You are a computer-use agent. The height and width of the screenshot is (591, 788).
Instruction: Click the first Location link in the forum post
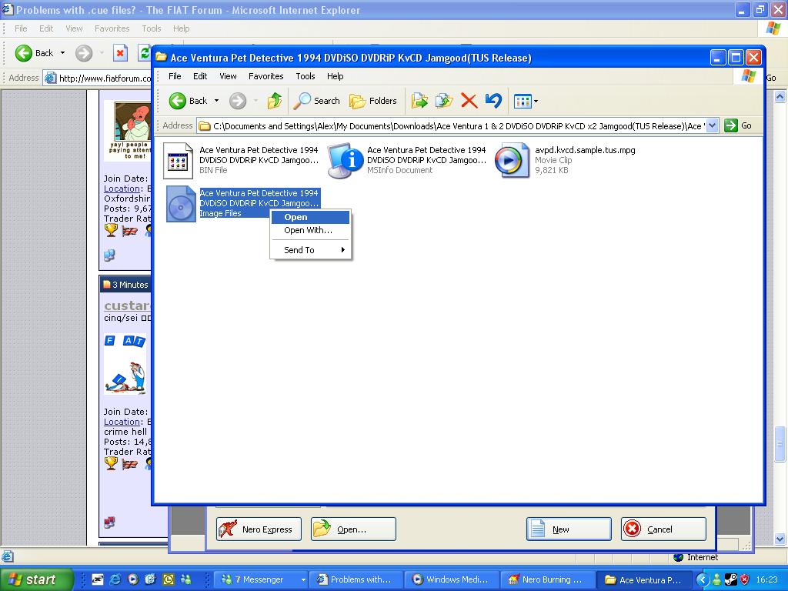[x=122, y=189]
